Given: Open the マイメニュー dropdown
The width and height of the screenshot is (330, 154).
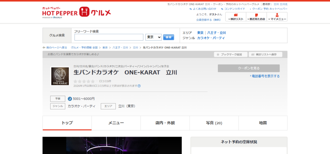Looking at the screenshot, I should (x=277, y=17).
